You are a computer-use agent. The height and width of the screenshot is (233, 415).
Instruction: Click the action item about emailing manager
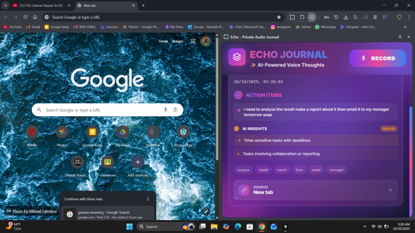(x=316, y=112)
